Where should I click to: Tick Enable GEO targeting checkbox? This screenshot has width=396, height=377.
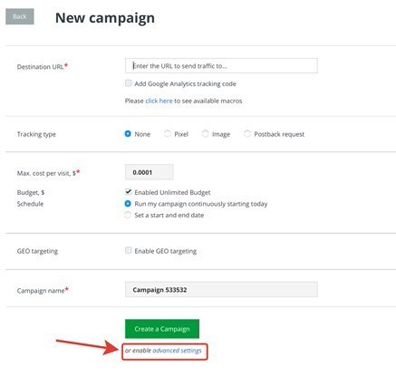click(129, 250)
